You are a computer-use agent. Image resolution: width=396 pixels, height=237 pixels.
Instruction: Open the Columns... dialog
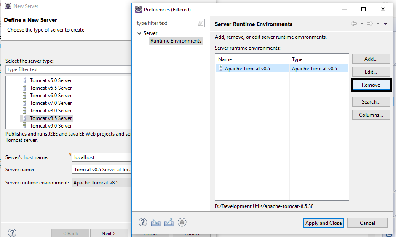click(371, 115)
